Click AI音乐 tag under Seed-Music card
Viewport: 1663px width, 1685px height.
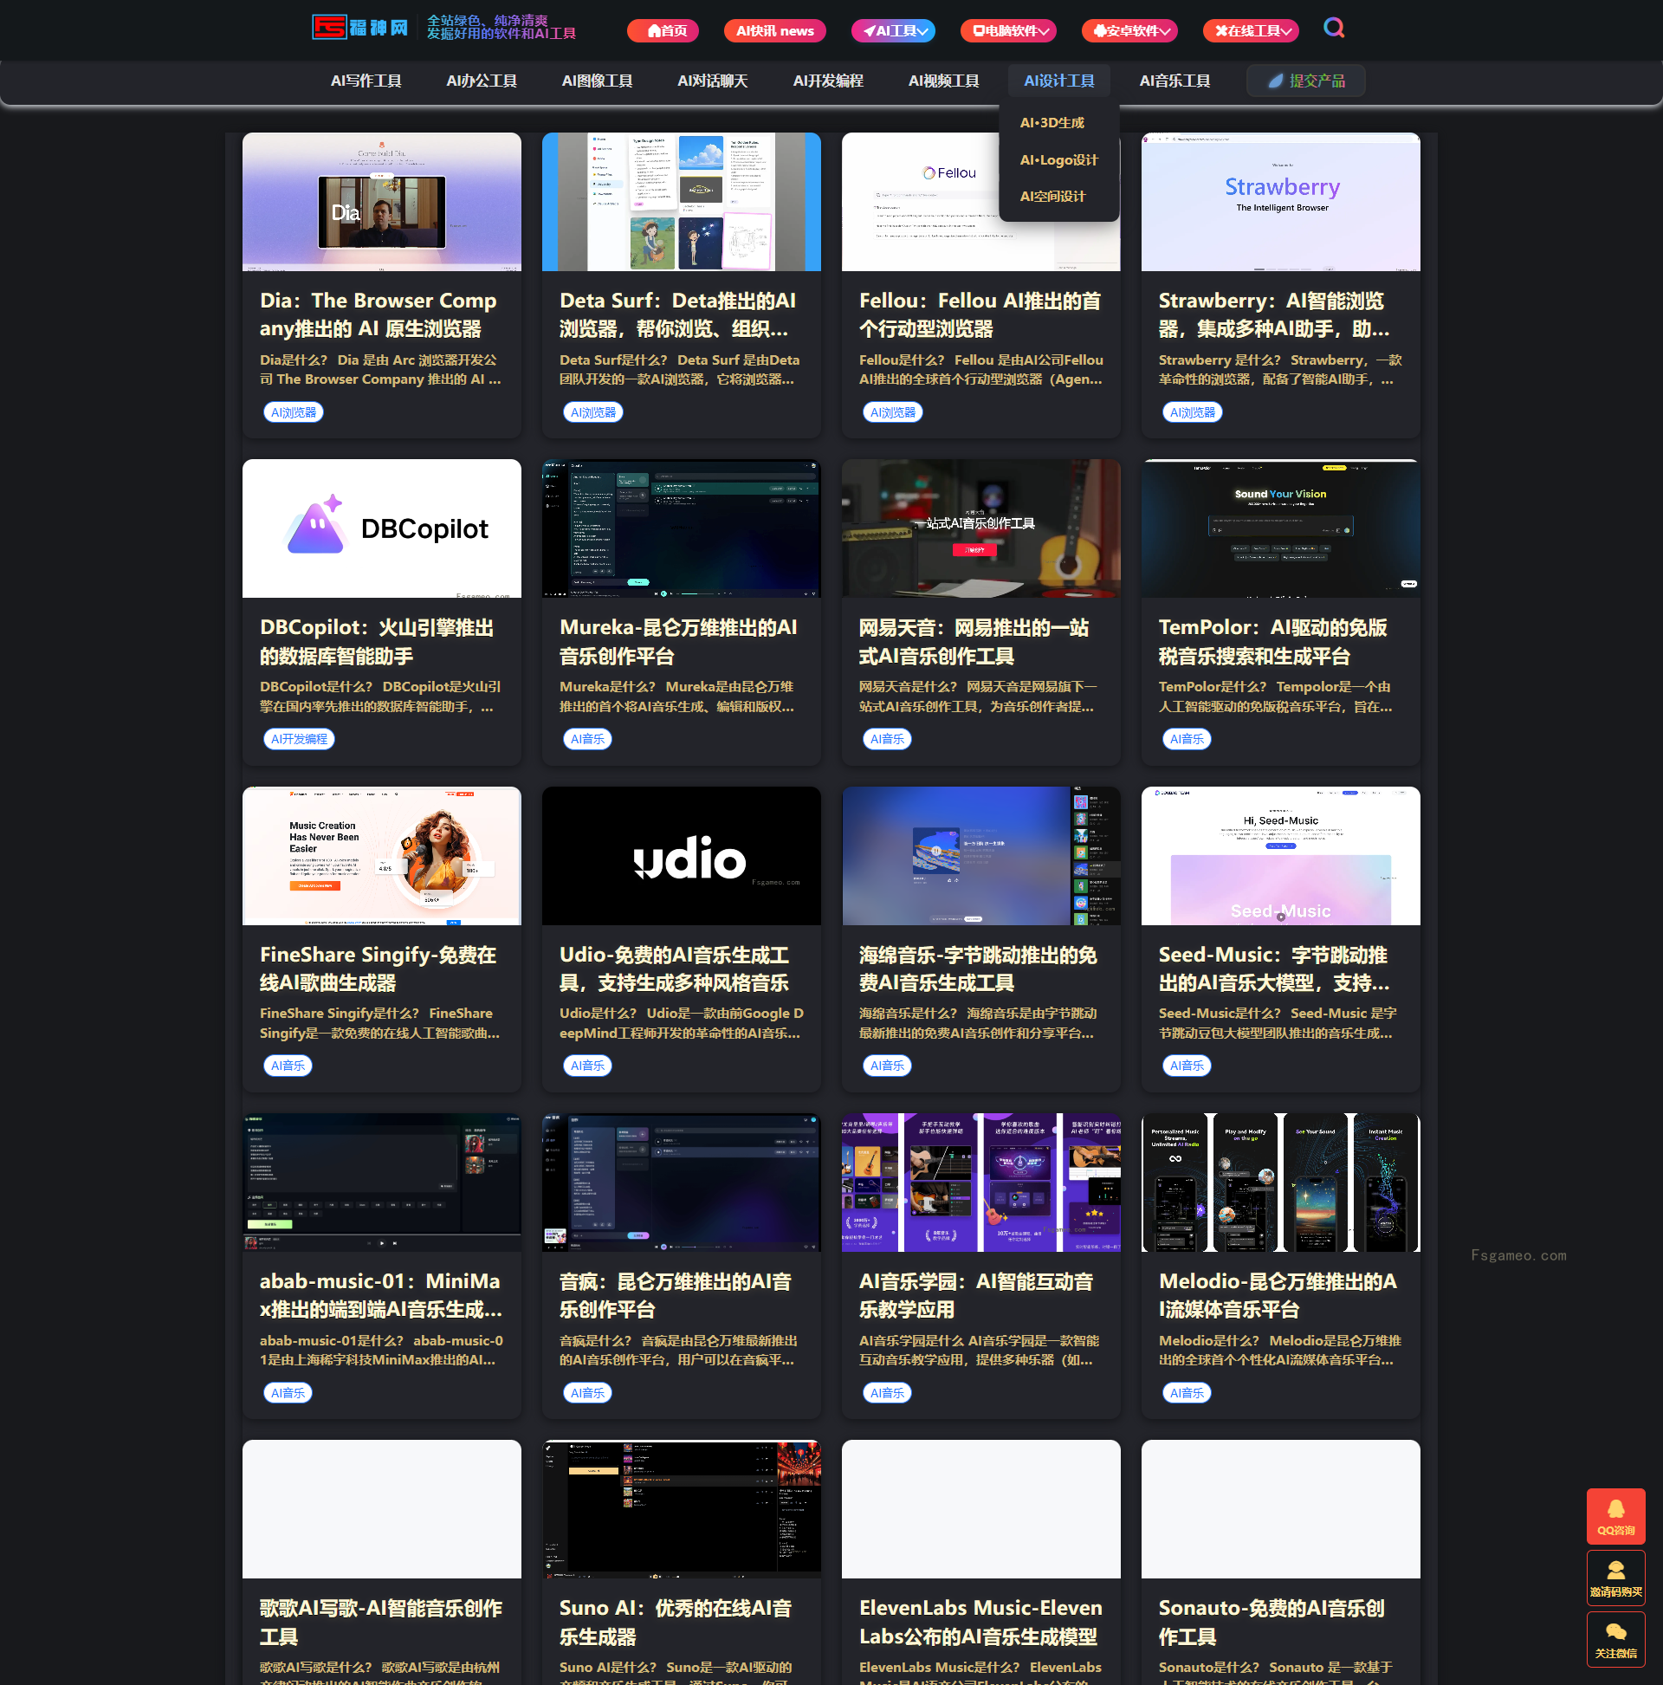pos(1186,1066)
